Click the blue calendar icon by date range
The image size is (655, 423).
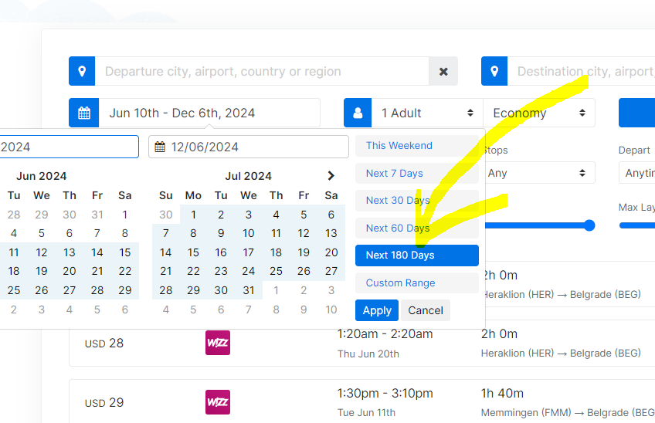tap(84, 113)
